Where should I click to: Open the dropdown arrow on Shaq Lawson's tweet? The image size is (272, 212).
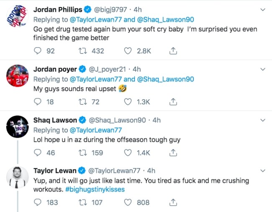tap(262, 120)
